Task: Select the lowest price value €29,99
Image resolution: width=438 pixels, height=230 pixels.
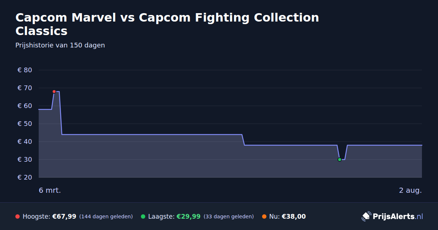Action: (x=188, y=216)
